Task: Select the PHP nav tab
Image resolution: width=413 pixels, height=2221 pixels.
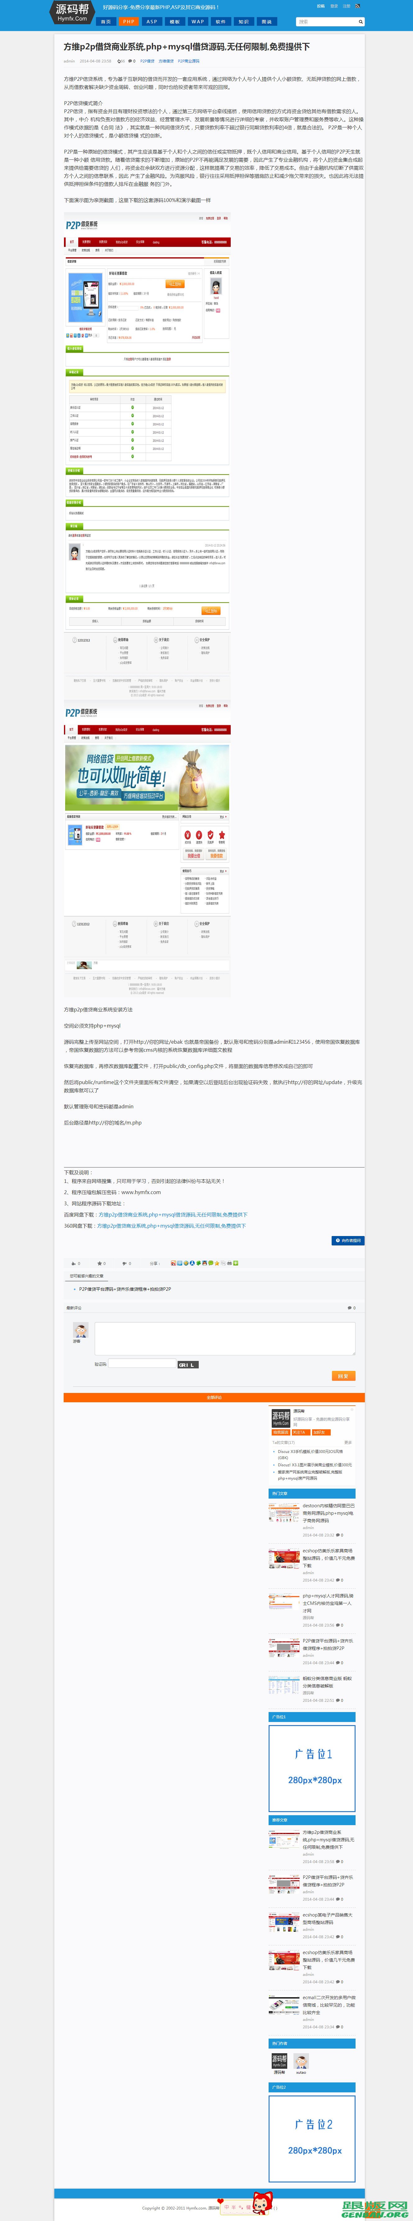Action: [x=129, y=21]
